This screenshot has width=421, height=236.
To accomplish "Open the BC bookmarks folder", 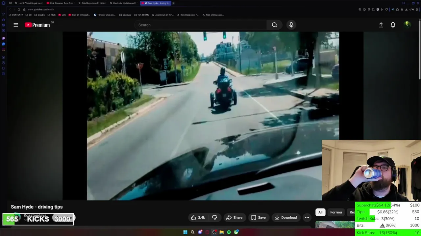I will tap(29, 15).
